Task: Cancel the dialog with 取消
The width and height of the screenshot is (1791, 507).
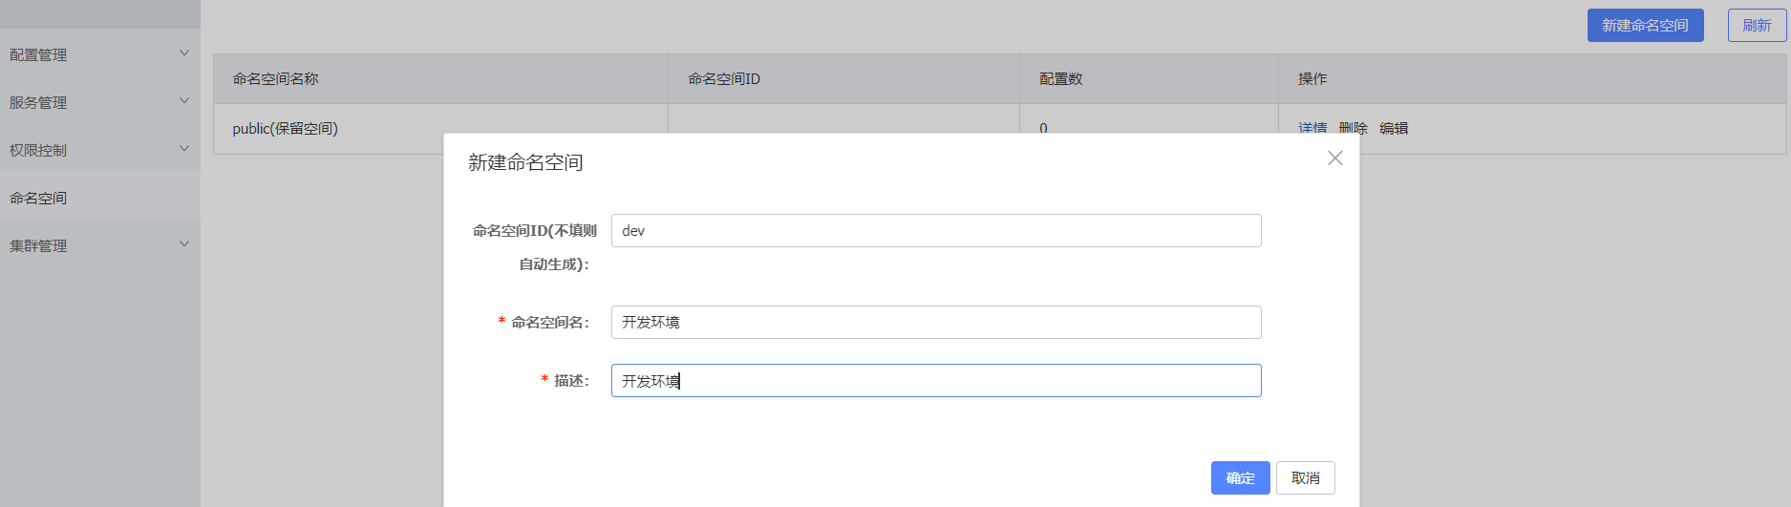Action: (x=1305, y=478)
